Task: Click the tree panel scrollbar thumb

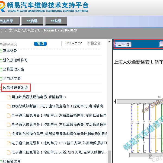Action: [x=109, y=157]
